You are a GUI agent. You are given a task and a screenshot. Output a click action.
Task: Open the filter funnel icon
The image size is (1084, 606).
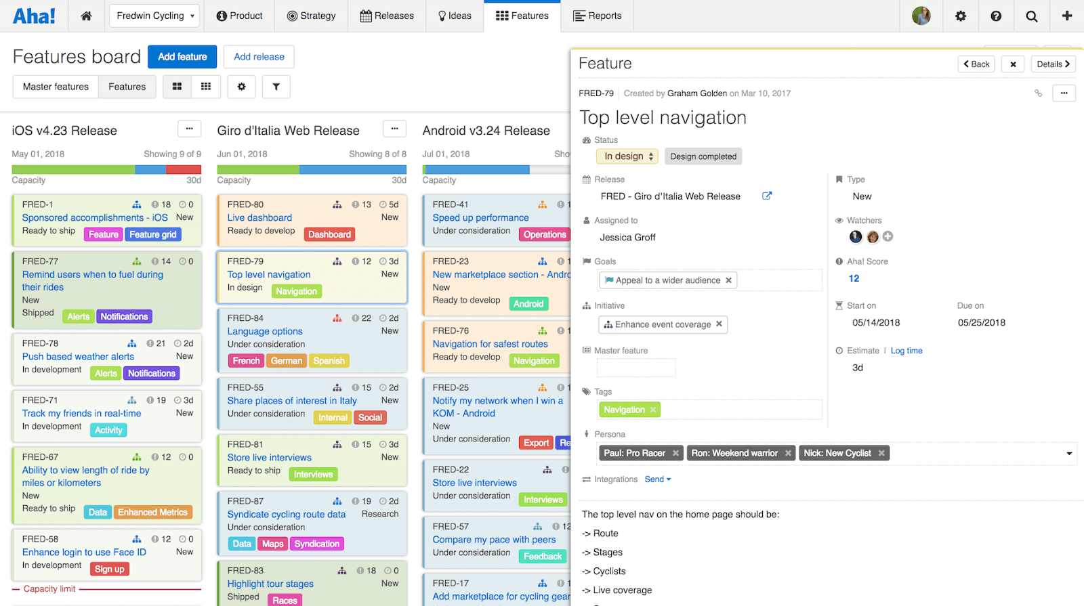point(276,87)
